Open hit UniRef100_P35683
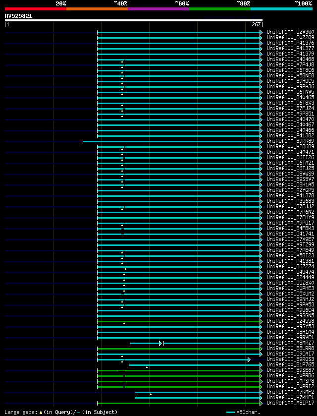Viewport: 317px width, 416px height. click(x=290, y=201)
